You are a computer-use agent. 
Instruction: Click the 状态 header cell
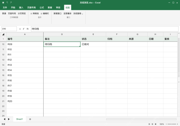93,39
